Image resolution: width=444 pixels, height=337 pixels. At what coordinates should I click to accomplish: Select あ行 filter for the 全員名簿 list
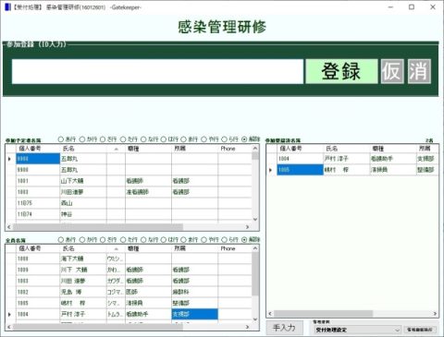click(61, 239)
